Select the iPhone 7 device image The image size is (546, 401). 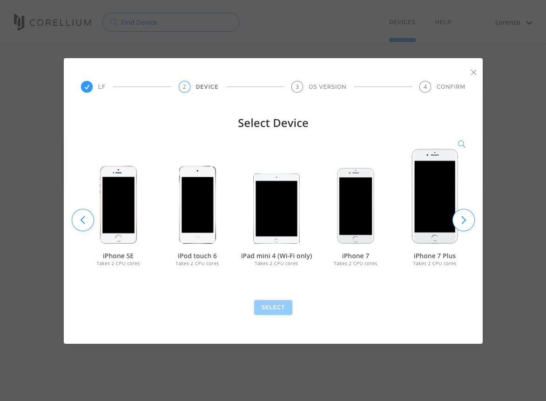click(356, 206)
